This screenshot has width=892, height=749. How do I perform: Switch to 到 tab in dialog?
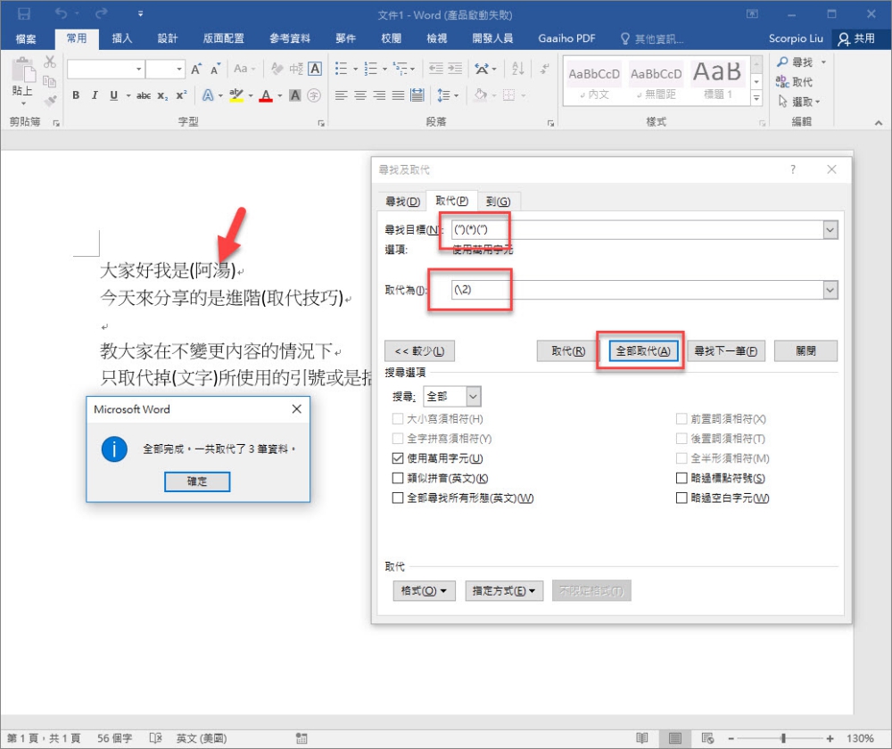pos(498,202)
